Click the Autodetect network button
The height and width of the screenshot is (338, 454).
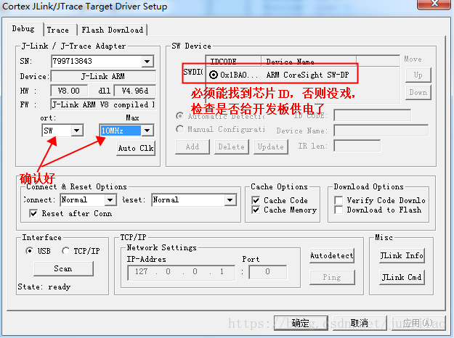pyautogui.click(x=332, y=255)
